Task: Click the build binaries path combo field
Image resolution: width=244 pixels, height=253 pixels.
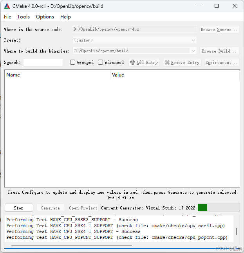Action: [x=134, y=51]
